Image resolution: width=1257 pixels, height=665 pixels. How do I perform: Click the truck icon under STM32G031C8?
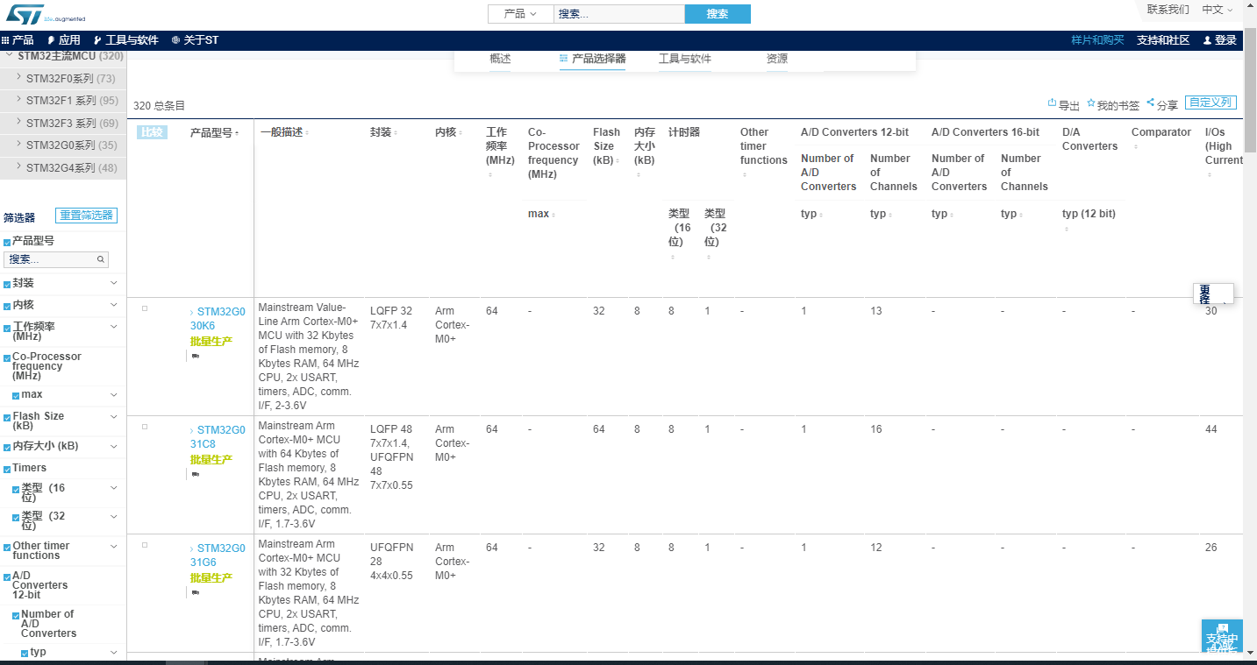tap(195, 474)
